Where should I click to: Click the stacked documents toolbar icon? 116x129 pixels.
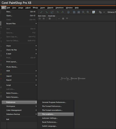click(100, 12)
